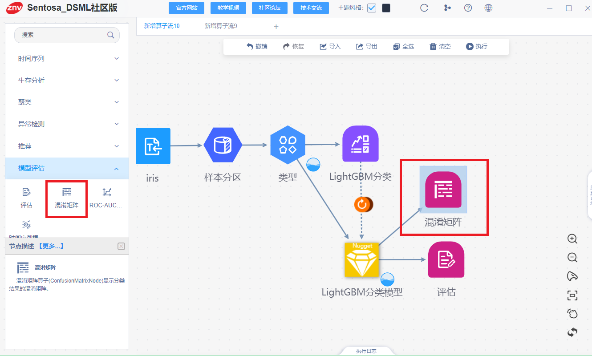592x356 pixels.
Task: Click 恢复 redo in toolbar
Action: 294,46
